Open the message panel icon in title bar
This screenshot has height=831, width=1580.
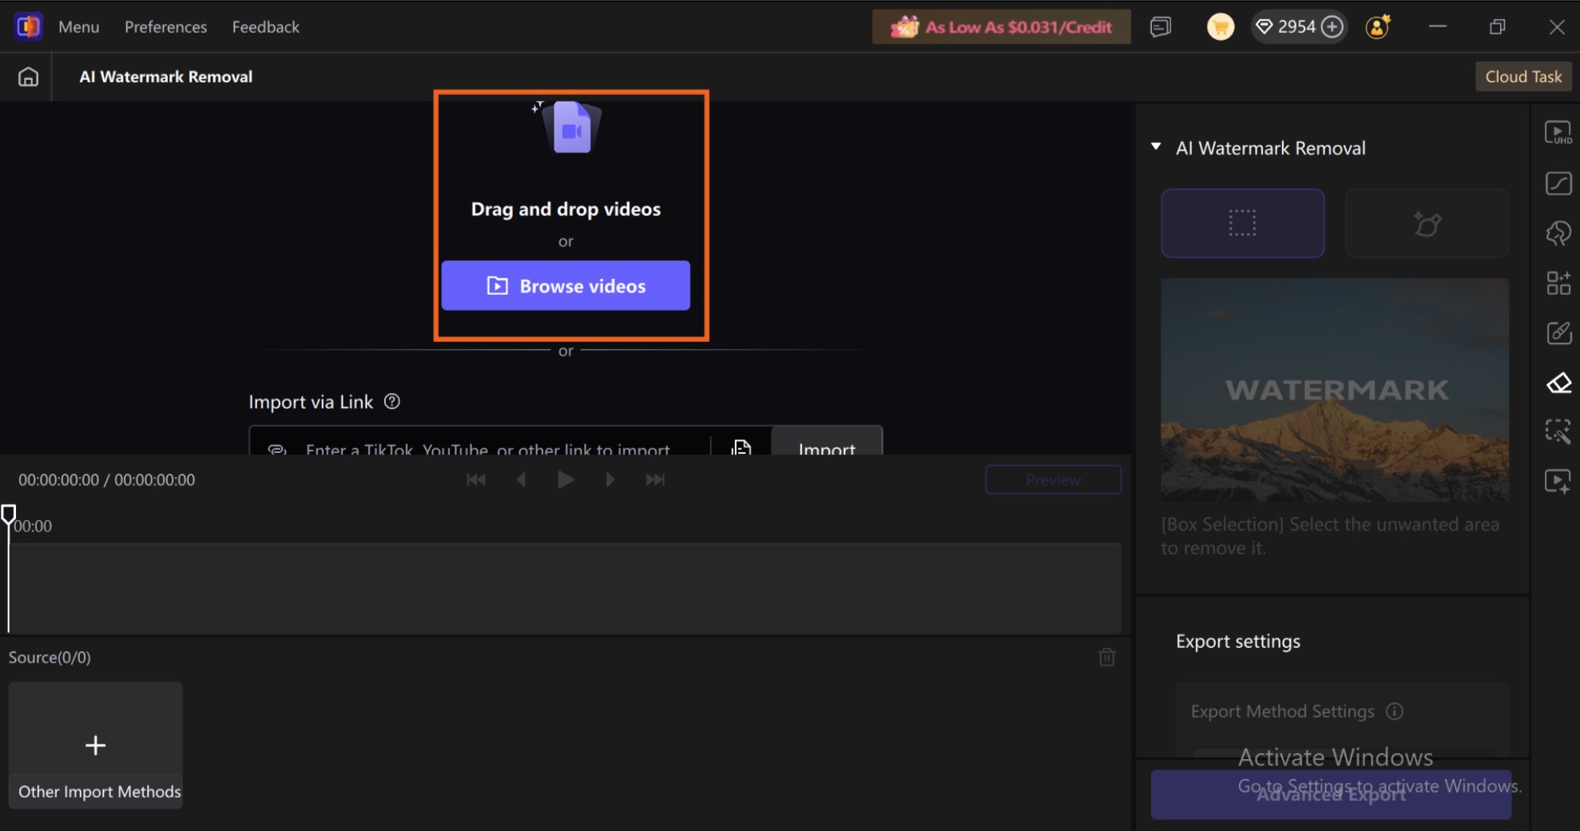coord(1161,27)
